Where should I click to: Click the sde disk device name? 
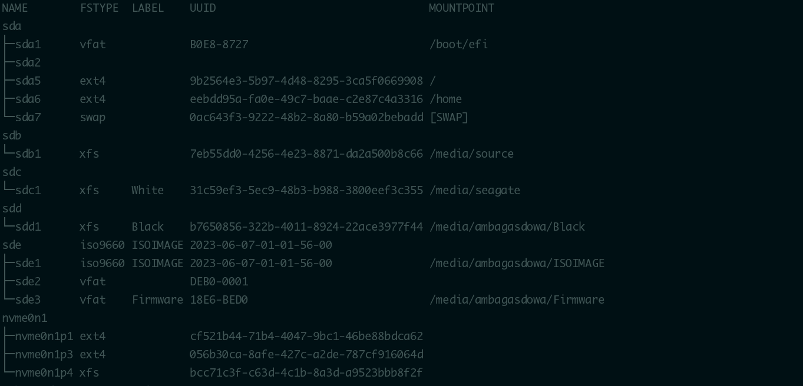(x=12, y=245)
